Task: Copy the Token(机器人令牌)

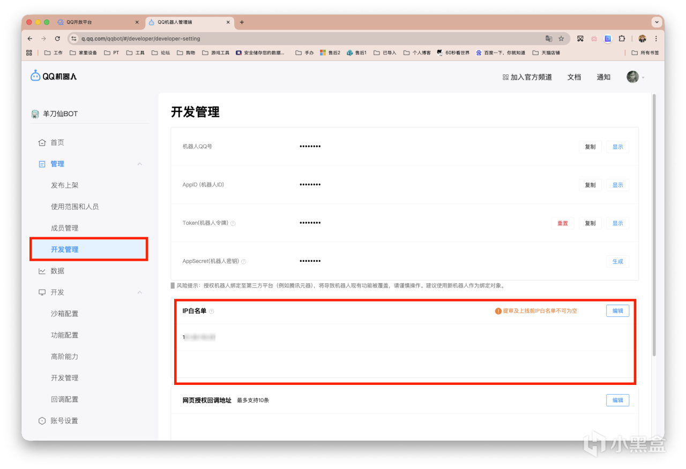Action: tap(590, 223)
